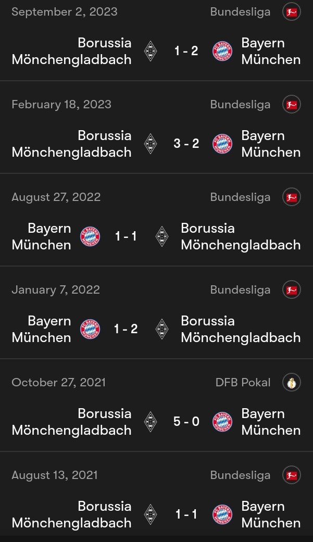
Task: Click Bundesliga logo icon for February 18, 2023 match
Action: click(292, 105)
